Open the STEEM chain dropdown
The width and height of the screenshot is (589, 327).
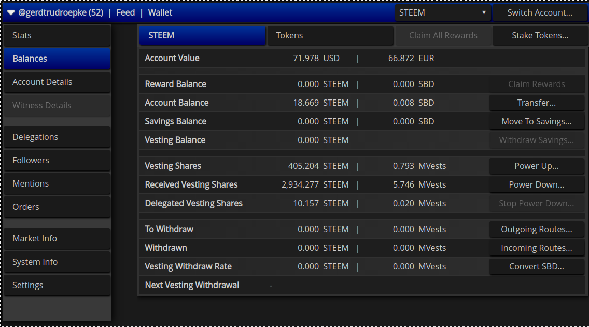pos(443,12)
